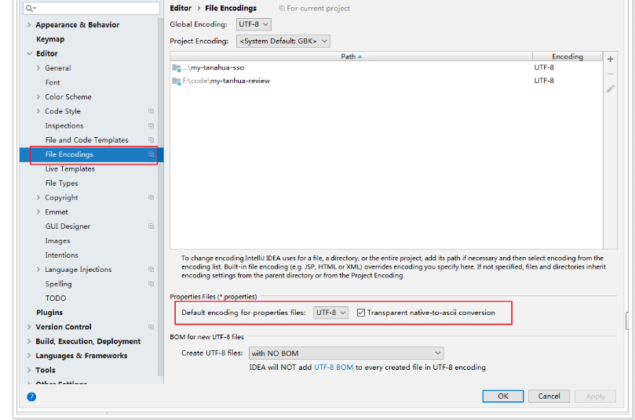The width and height of the screenshot is (635, 420).
Task: Select Keymap settings page
Action: click(50, 39)
